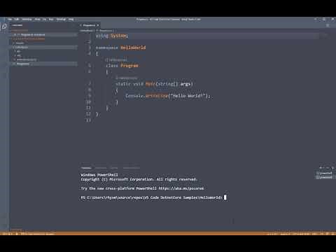This screenshot has height=252, width=336.
Task: Select Program.cs under Open Editors
Action: 45,34
